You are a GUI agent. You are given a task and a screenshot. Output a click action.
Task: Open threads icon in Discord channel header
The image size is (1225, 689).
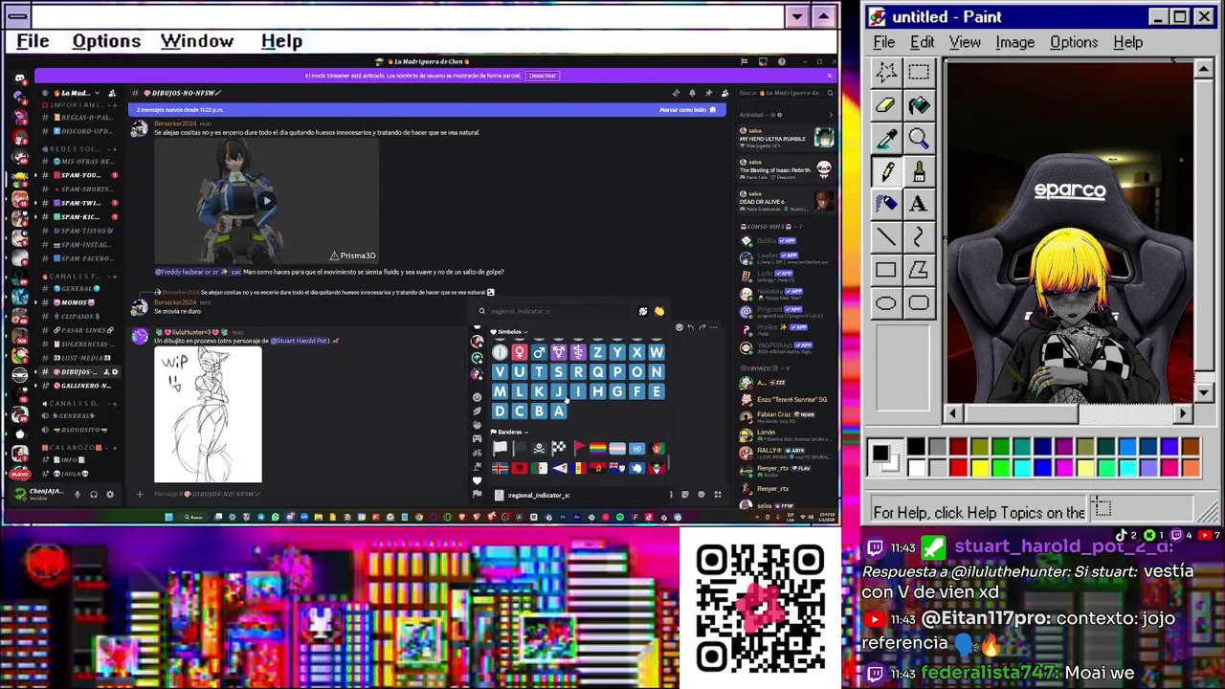pyautogui.click(x=676, y=93)
